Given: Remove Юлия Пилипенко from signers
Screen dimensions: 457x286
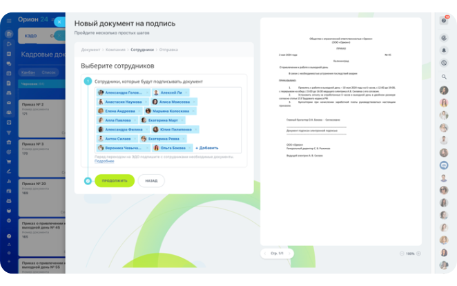Looking at the screenshot, I should [196, 129].
